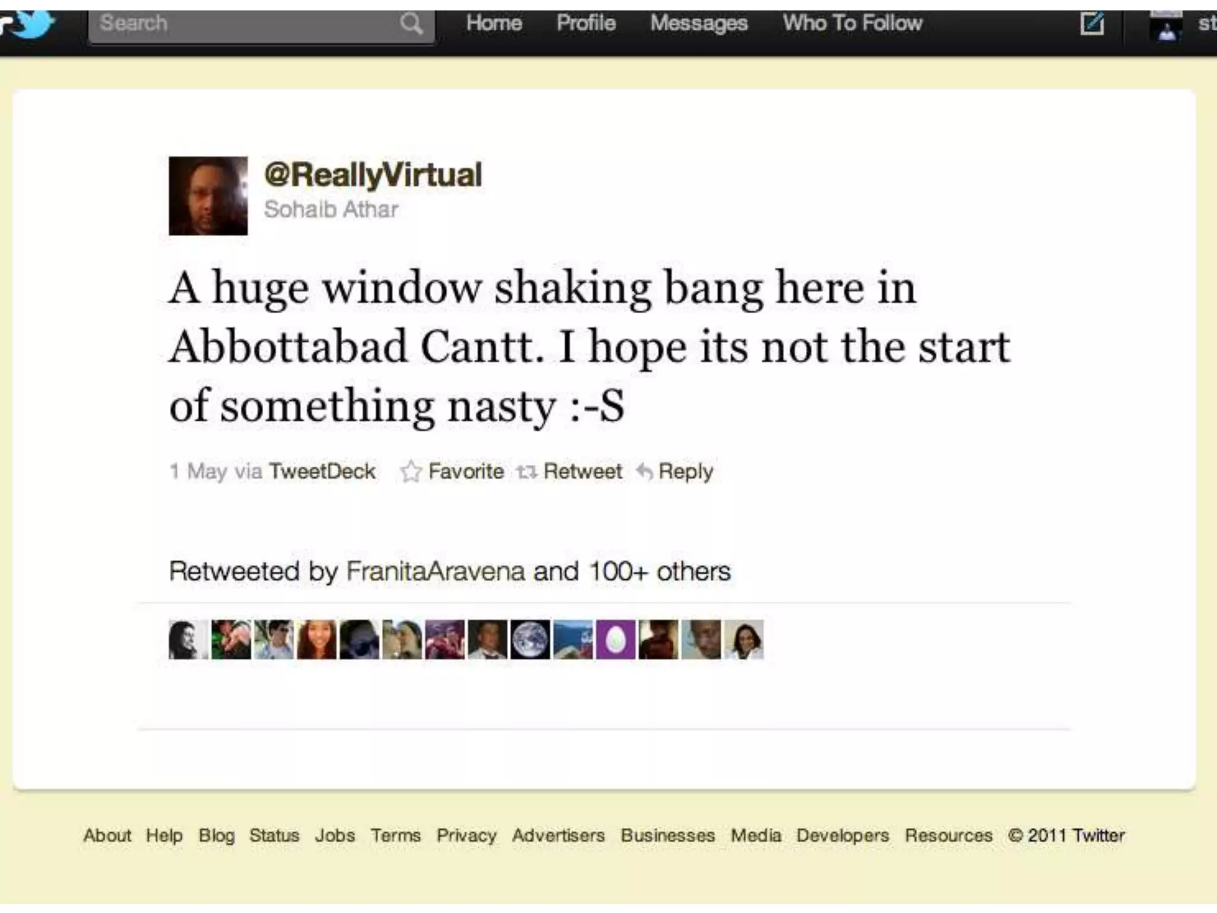1217x913 pixels.
Task: Open Sohaib Athar's profile picture
Action: (x=208, y=196)
